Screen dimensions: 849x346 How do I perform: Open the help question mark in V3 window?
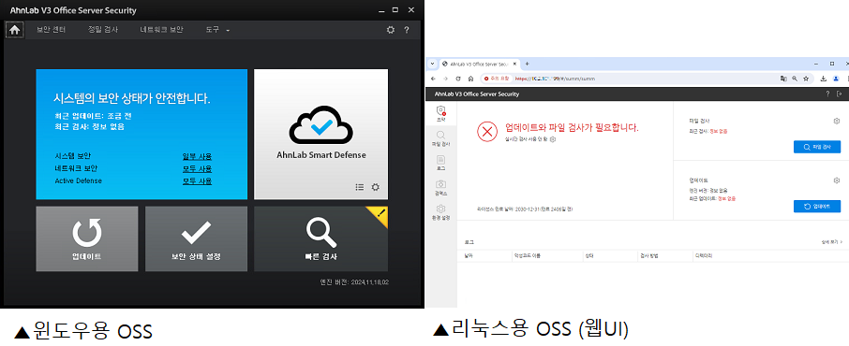[407, 30]
